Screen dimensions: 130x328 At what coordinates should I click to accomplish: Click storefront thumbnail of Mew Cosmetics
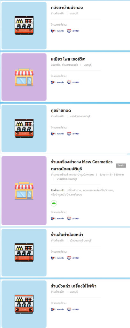click(x=24, y=191)
